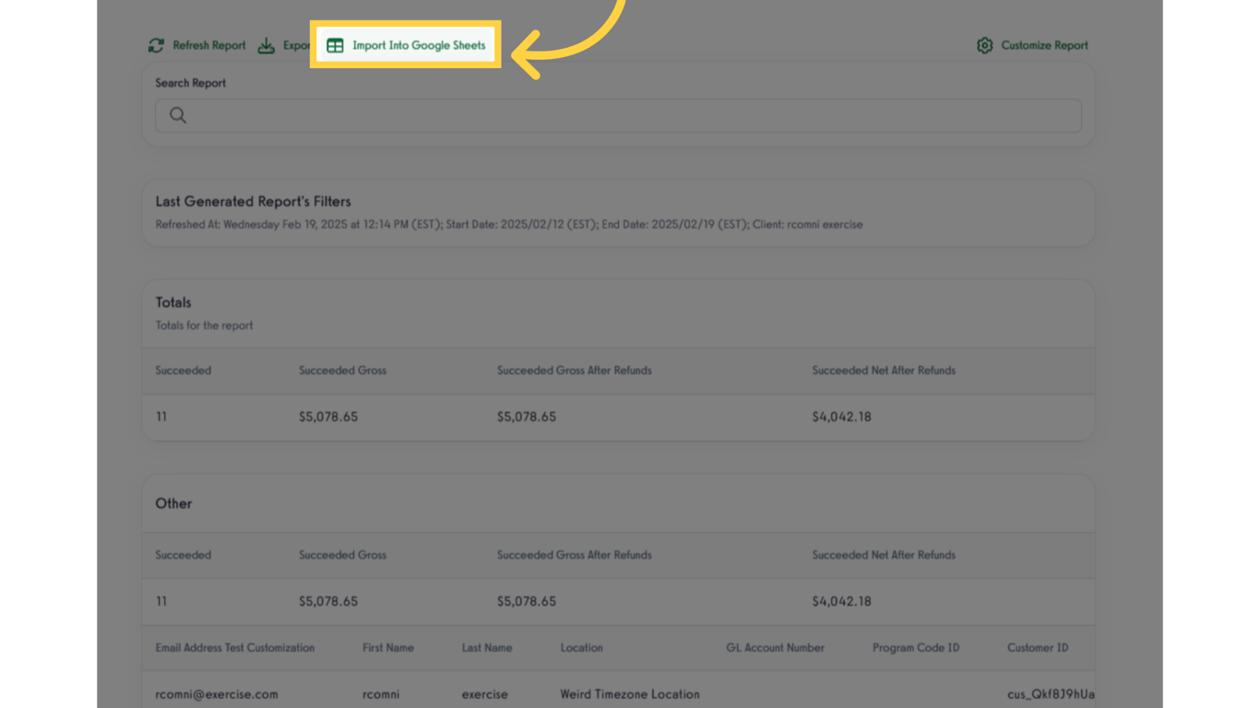Screen dimensions: 1260x708
Task: Select the GL Account Number column header
Action: (x=775, y=647)
